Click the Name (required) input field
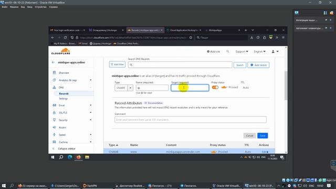This screenshot has width=336, height=189. (x=152, y=88)
